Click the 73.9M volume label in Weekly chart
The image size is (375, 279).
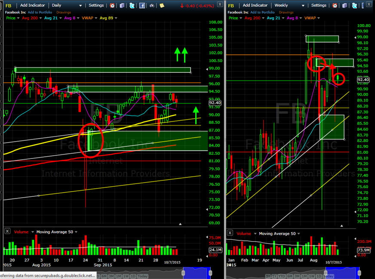pyautogui.click(x=363, y=250)
